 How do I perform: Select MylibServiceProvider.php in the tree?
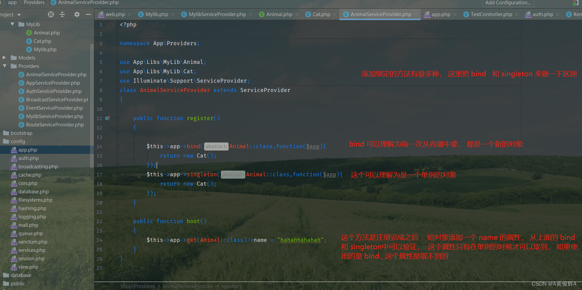tap(55, 116)
